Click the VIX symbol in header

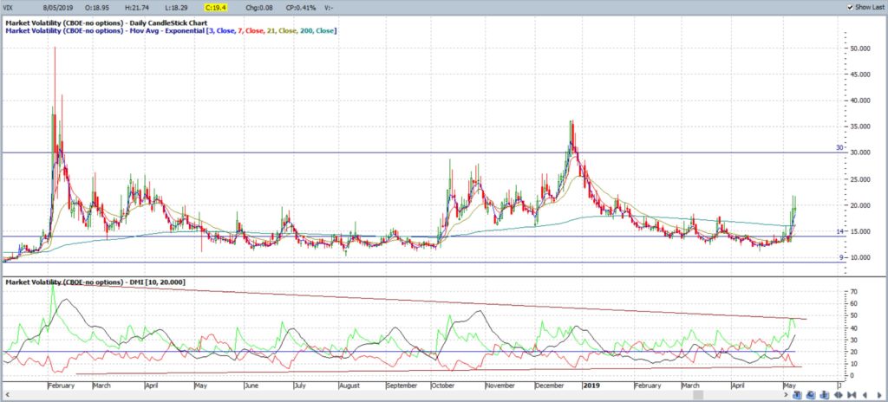click(9, 7)
